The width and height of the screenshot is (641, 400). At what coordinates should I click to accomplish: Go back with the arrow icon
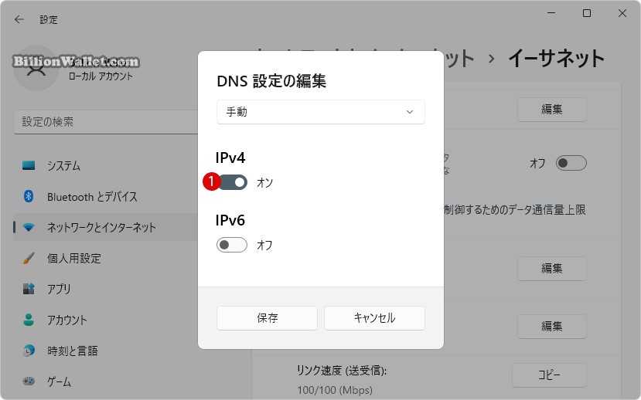[19, 19]
